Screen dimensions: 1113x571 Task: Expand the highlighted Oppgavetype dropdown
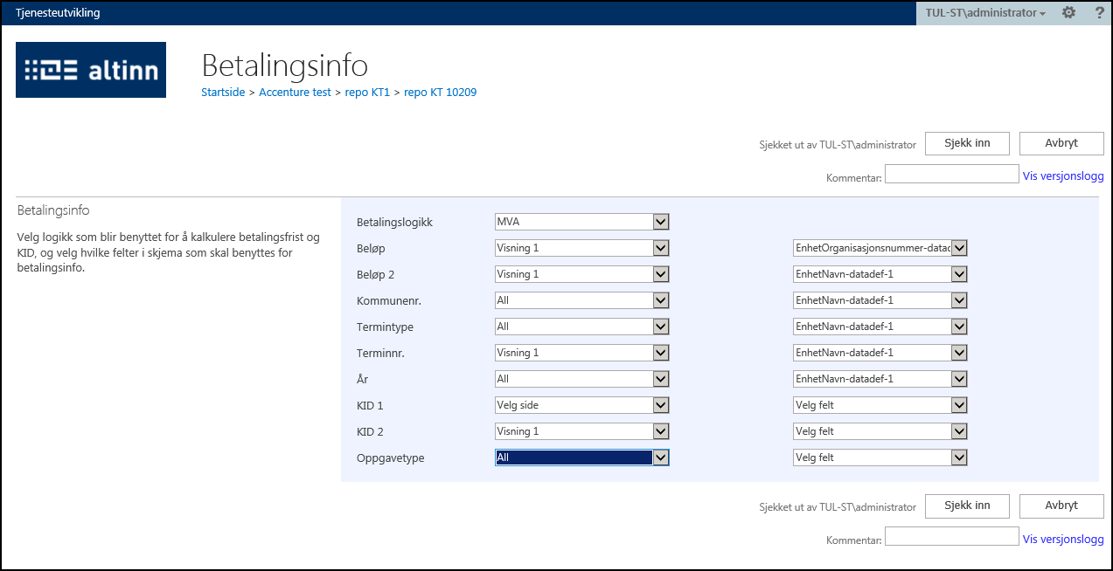coord(581,457)
